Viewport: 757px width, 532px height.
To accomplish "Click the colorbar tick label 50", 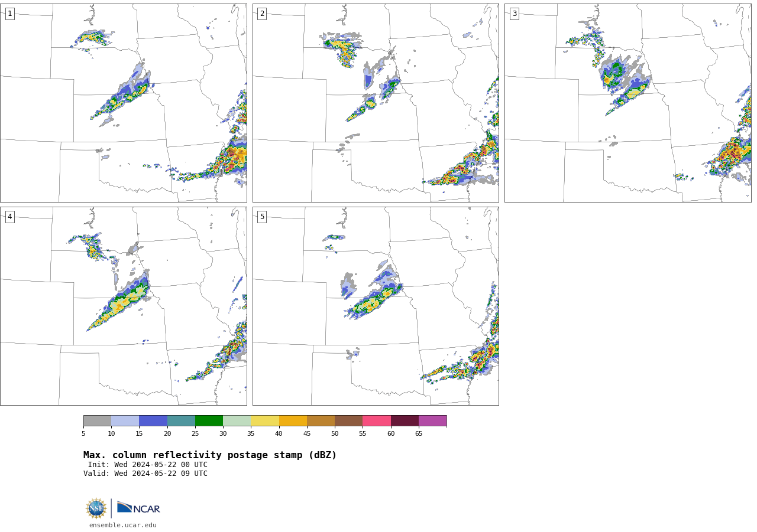I will [x=335, y=434].
